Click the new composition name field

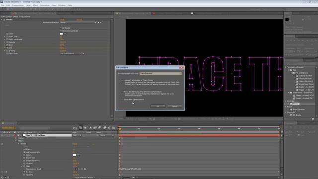pyautogui.click(x=160, y=74)
